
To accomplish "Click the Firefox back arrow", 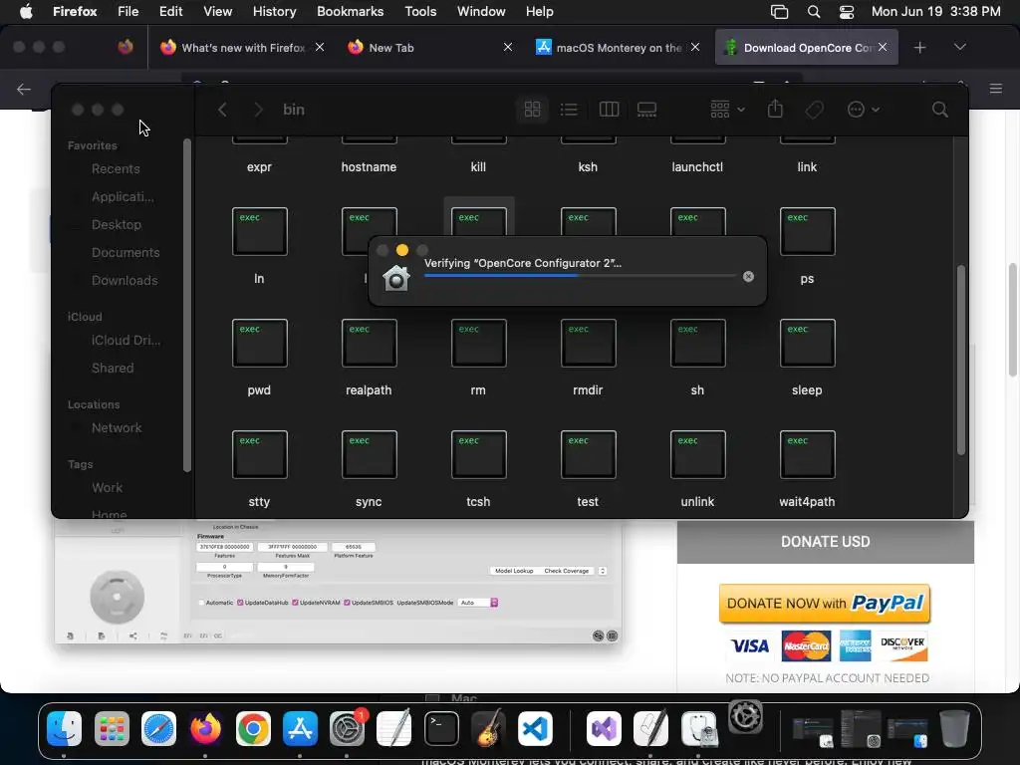I will pyautogui.click(x=24, y=89).
